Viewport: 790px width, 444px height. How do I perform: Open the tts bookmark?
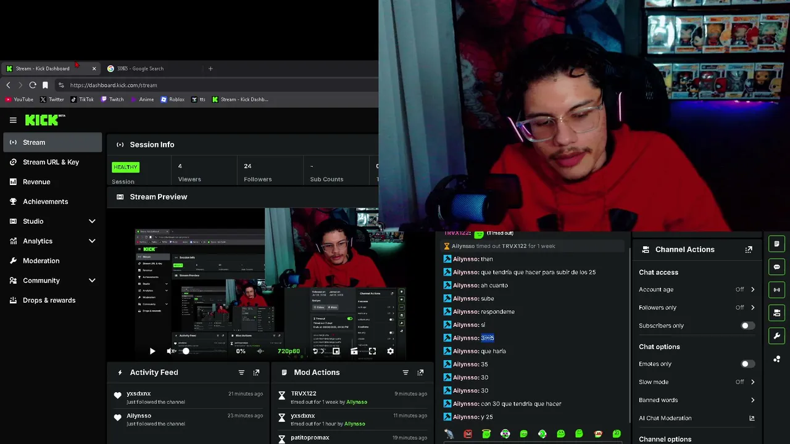pyautogui.click(x=198, y=99)
